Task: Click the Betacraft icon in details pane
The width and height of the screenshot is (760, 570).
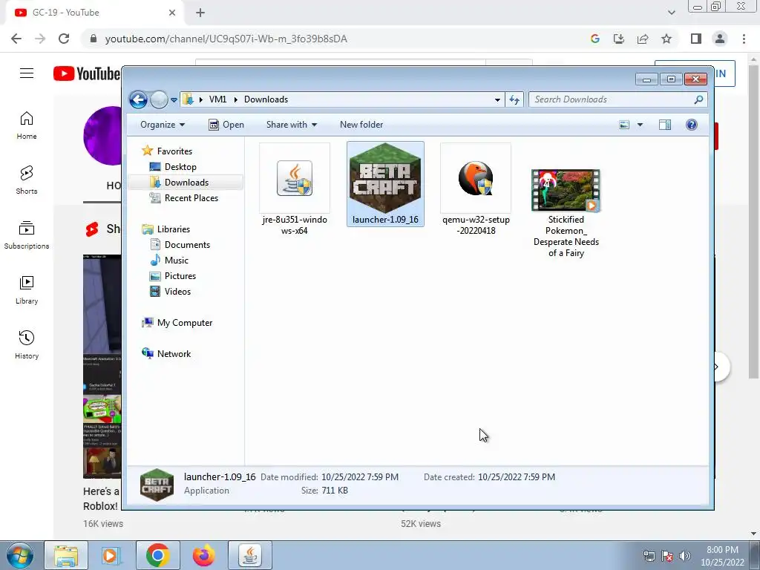Action: 157,485
